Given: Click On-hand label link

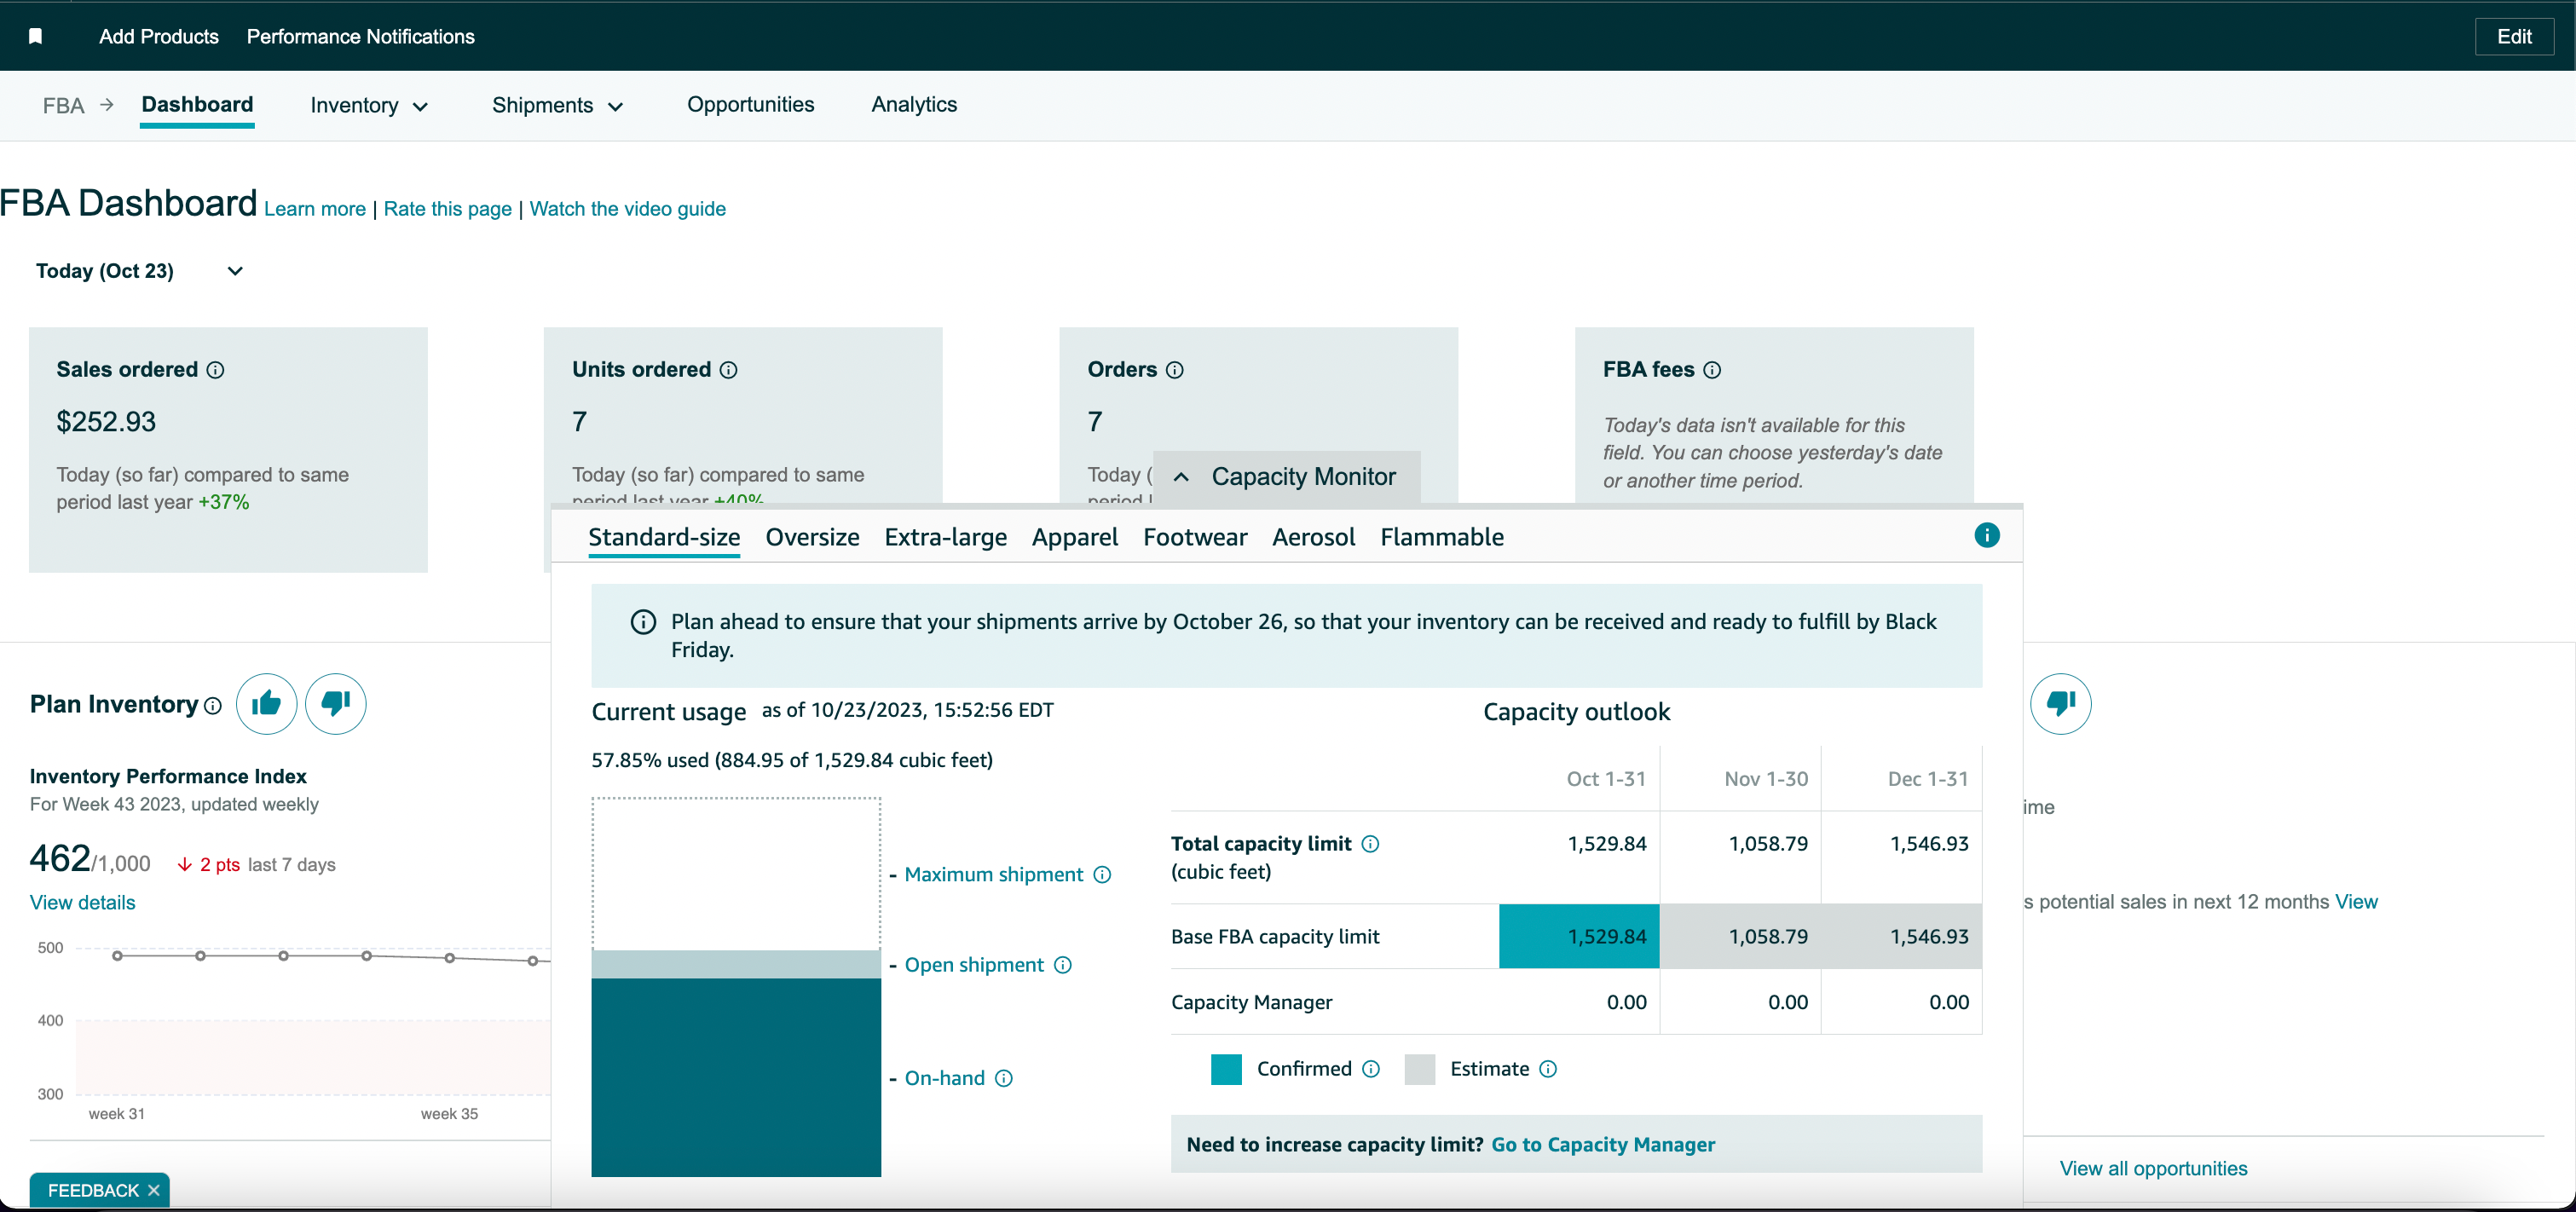Looking at the screenshot, I should 944,1078.
